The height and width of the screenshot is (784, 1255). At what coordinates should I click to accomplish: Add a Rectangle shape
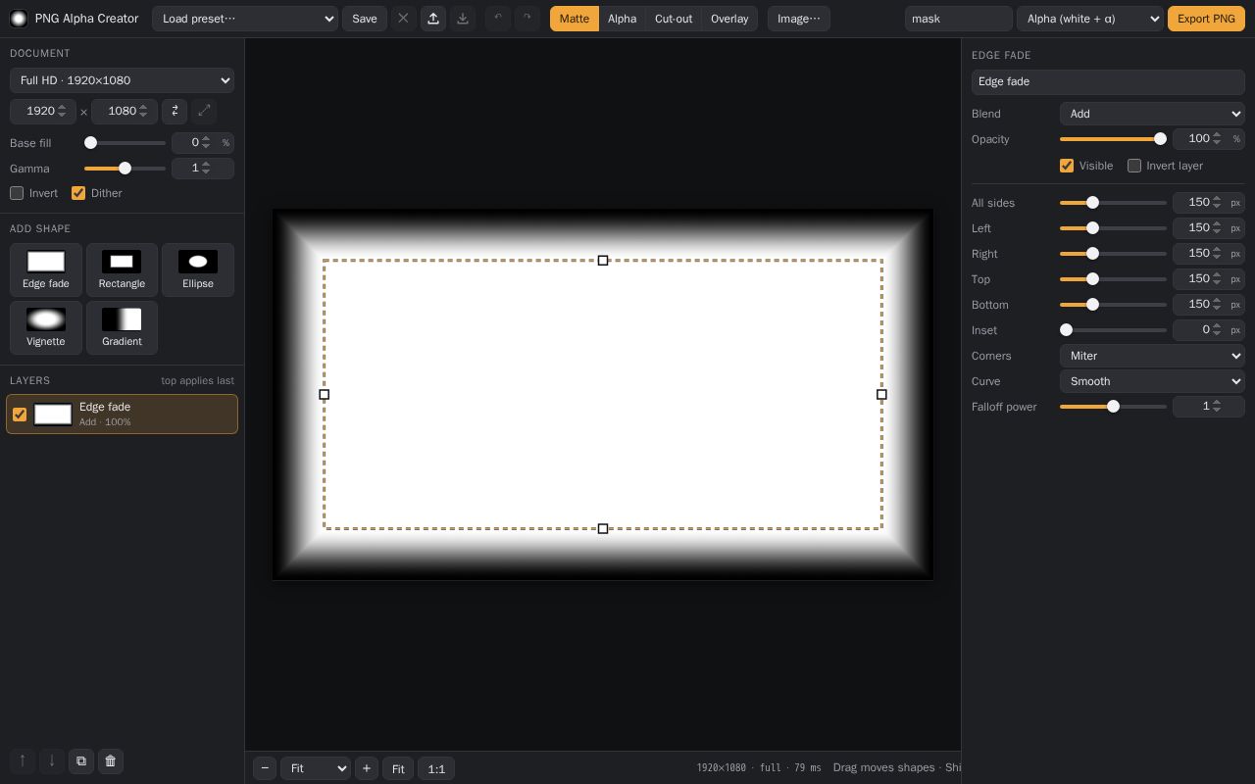point(122,269)
